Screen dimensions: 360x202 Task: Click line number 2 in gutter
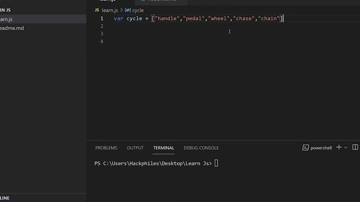click(x=102, y=26)
